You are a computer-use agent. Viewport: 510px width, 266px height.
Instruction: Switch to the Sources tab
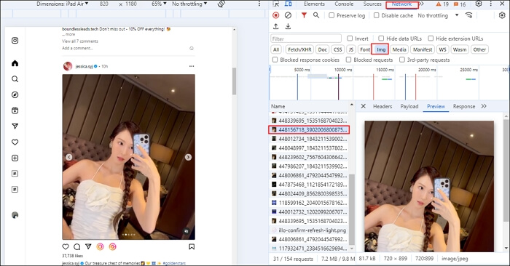coord(372,4)
